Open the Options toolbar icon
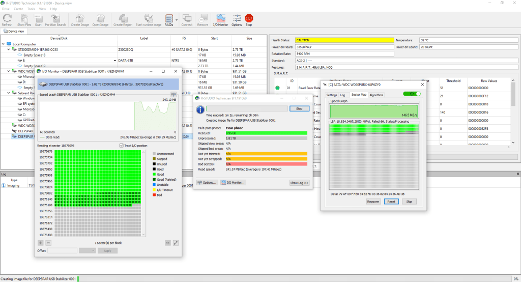The width and height of the screenshot is (521, 282). coord(237,20)
